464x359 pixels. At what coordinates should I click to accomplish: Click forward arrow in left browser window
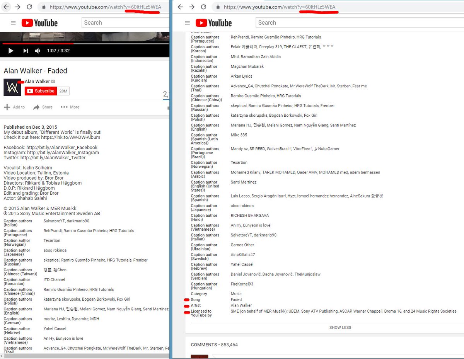coord(18,7)
